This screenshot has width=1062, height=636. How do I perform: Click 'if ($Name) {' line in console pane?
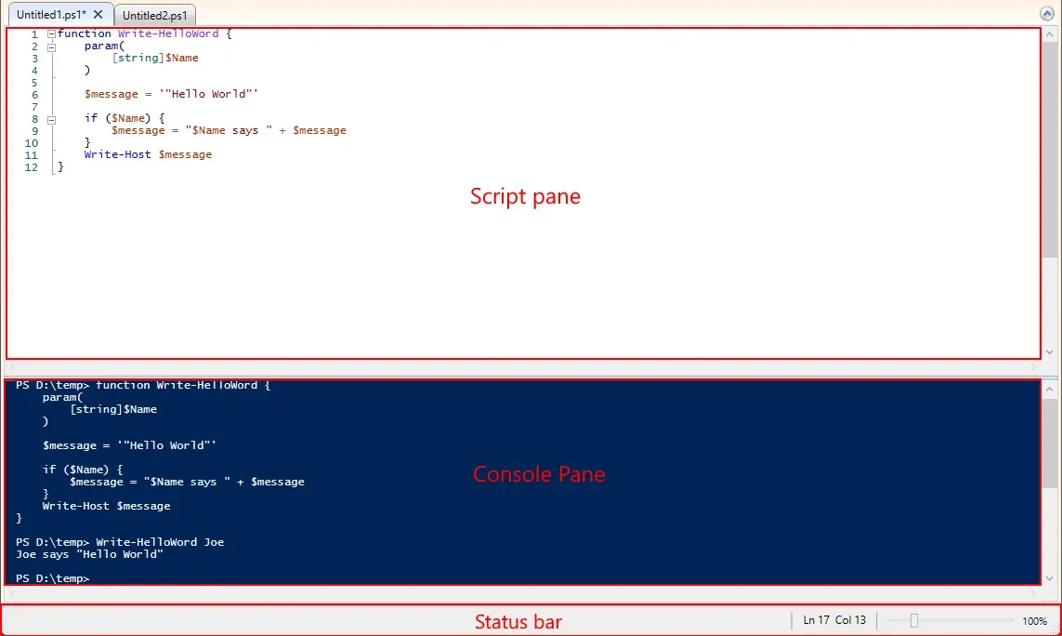click(83, 470)
